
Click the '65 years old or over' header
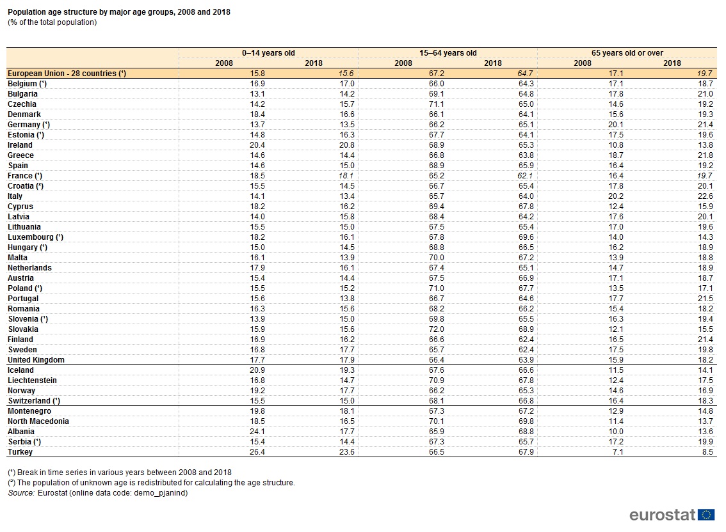click(627, 52)
